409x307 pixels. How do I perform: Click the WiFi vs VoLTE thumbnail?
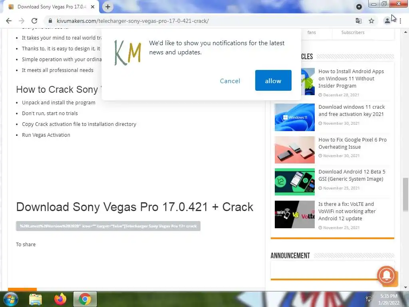tap(294, 214)
